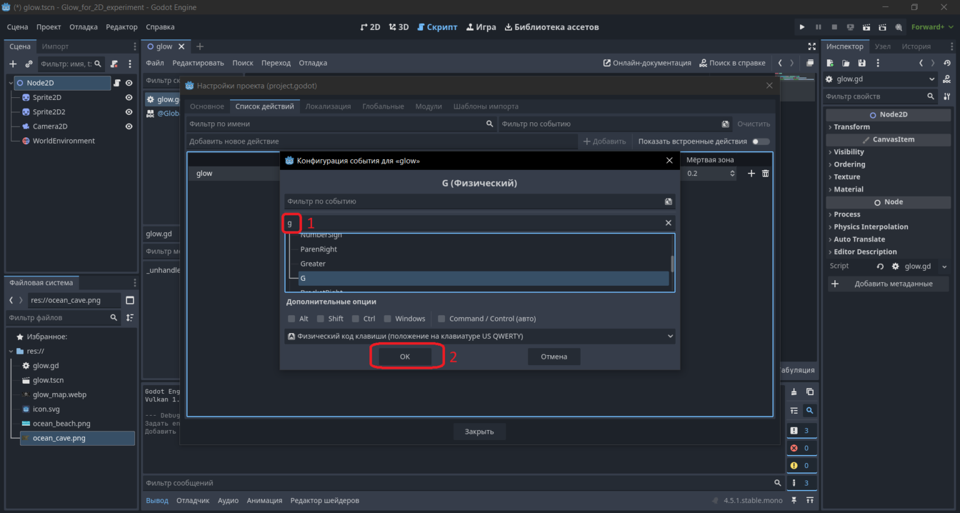Open the Forward+ renderer dropdown
The image size is (960, 513).
click(932, 27)
